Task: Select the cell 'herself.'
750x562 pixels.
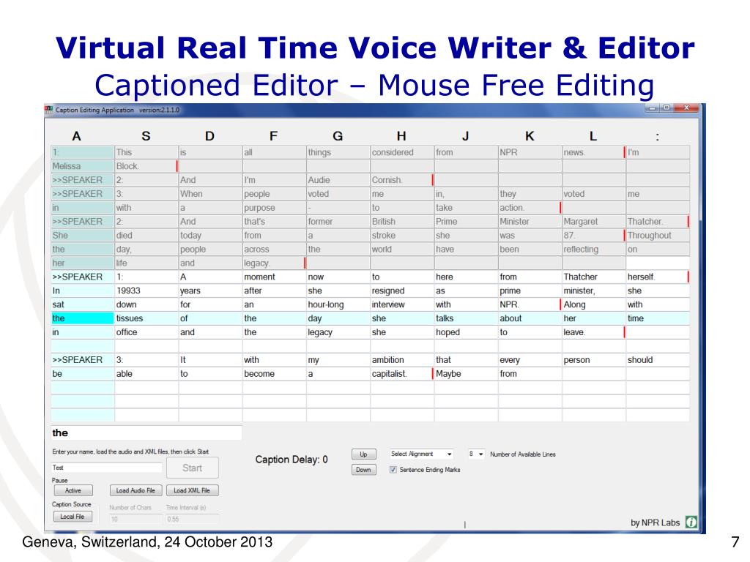Action: tap(658, 277)
